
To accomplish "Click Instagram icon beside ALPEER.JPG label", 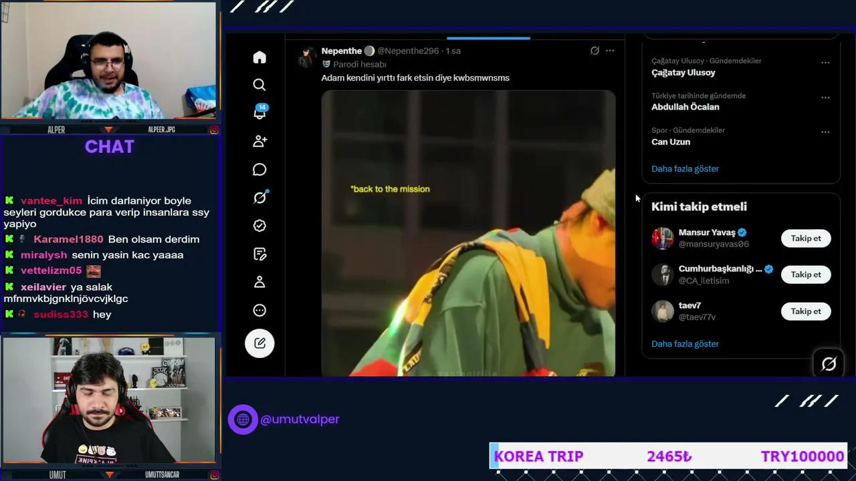I will 214,130.
